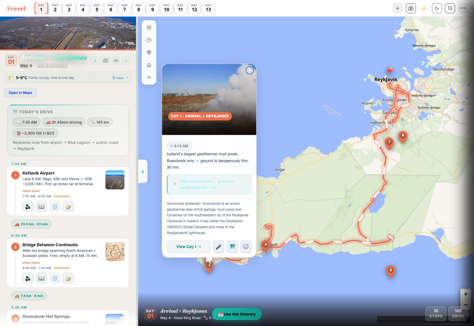Toggle dark mode with the moon icon
This screenshot has width=474, height=326.
[437, 8]
